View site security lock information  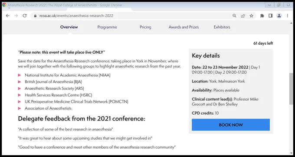(35, 16)
